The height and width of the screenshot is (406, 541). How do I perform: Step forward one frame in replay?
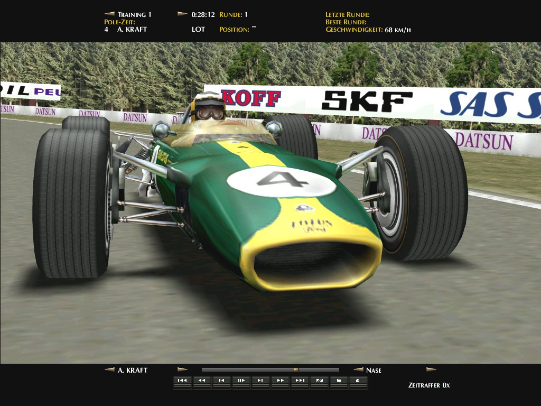(260, 381)
